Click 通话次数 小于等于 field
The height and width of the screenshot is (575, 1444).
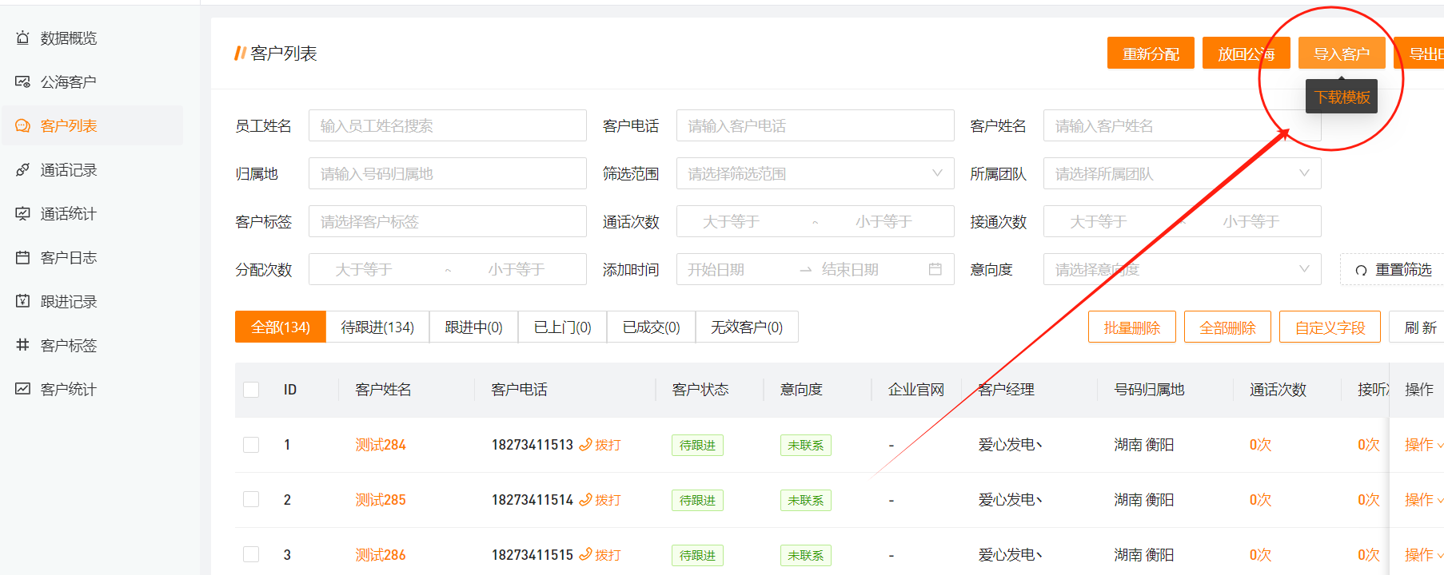(x=884, y=221)
